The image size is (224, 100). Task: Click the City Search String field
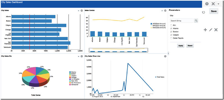click(182, 21)
